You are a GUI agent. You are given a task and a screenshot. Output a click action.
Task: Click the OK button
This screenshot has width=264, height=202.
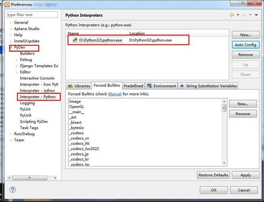[214, 190]
